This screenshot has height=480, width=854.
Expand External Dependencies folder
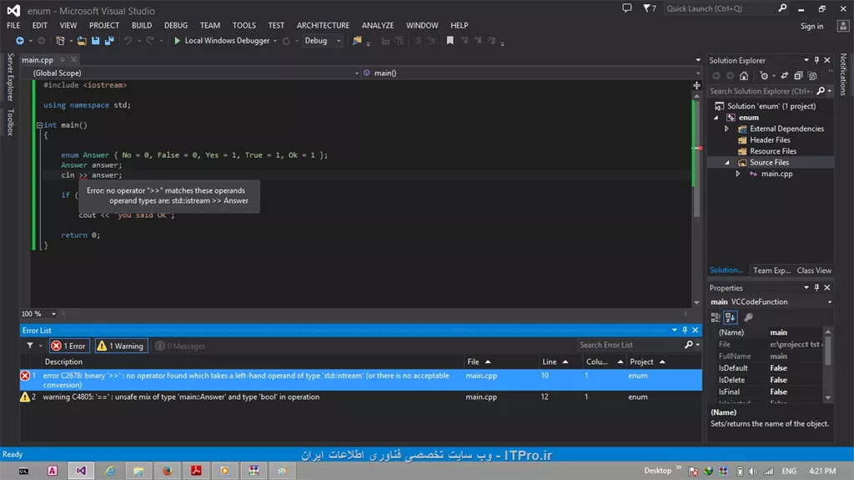[726, 129]
